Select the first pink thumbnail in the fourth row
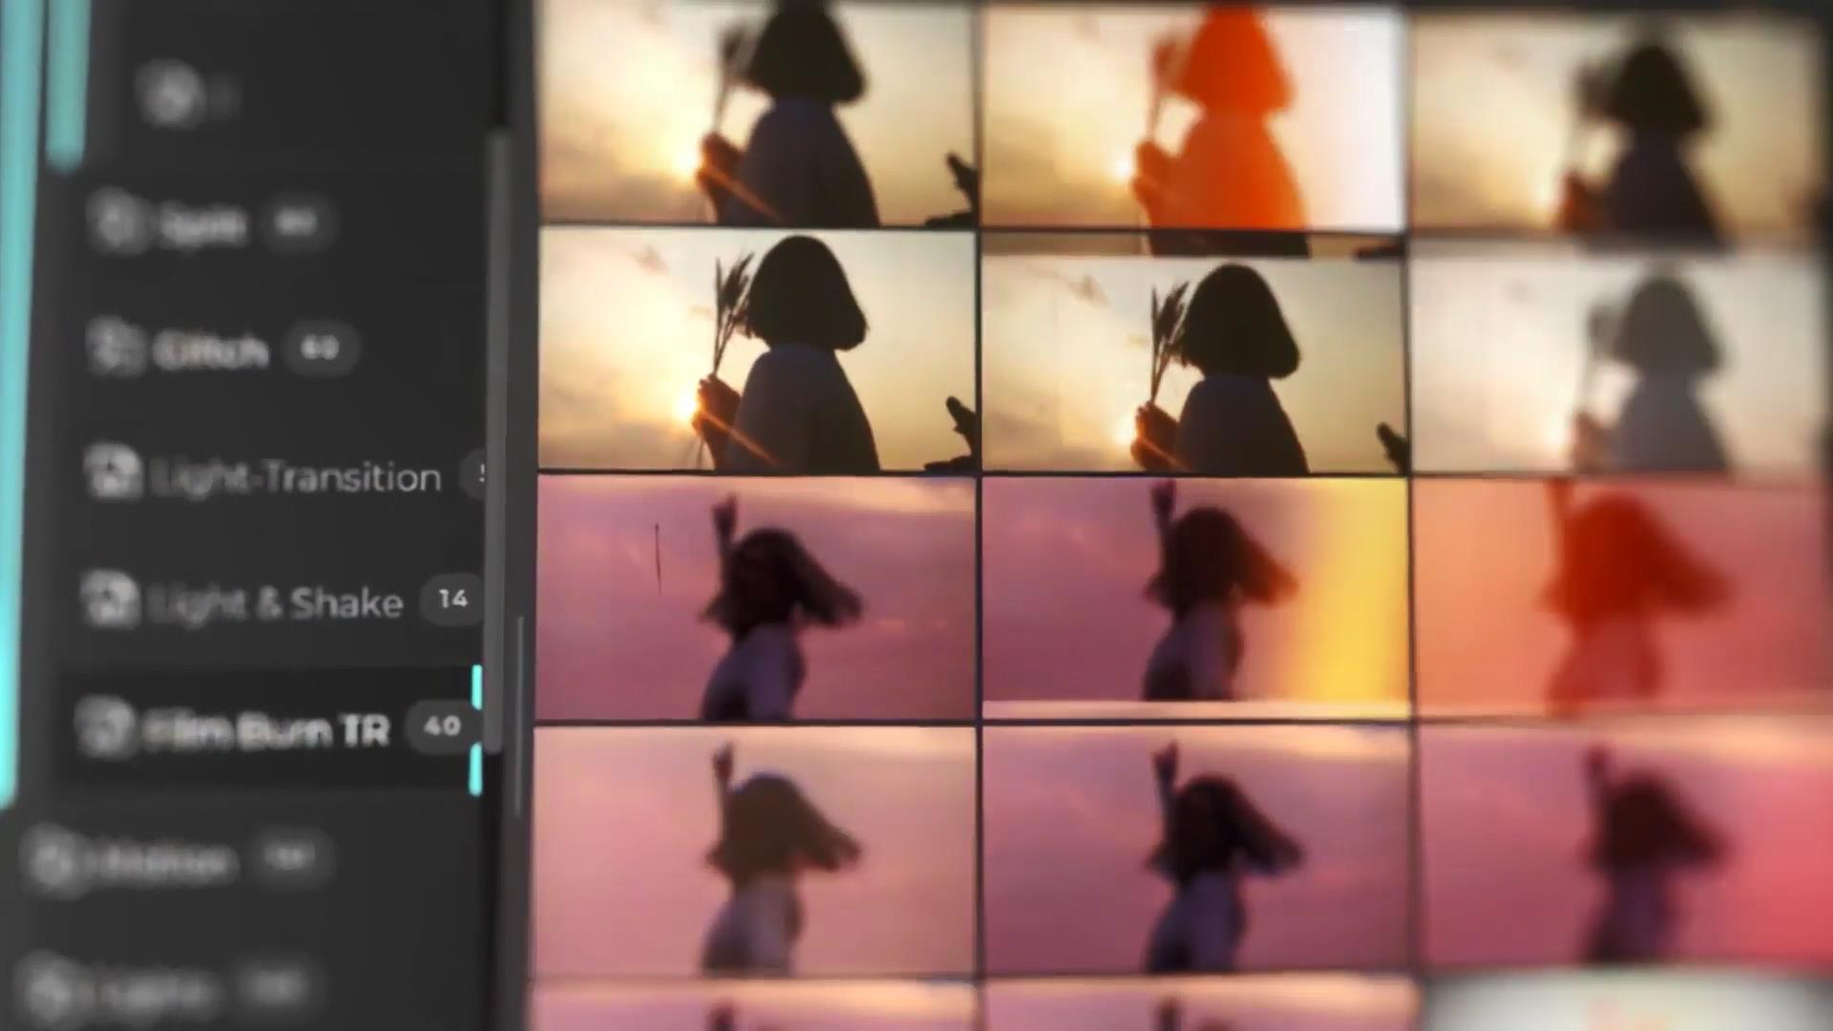 click(x=754, y=850)
